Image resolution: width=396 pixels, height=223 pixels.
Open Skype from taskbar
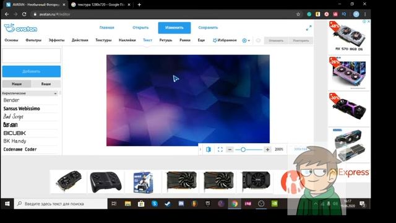click(x=155, y=204)
